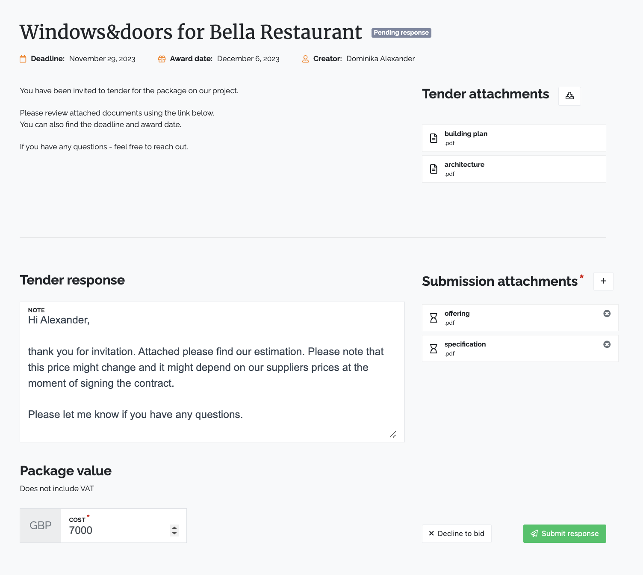Decline to bid on this tender
This screenshot has height=575, width=643.
point(457,534)
